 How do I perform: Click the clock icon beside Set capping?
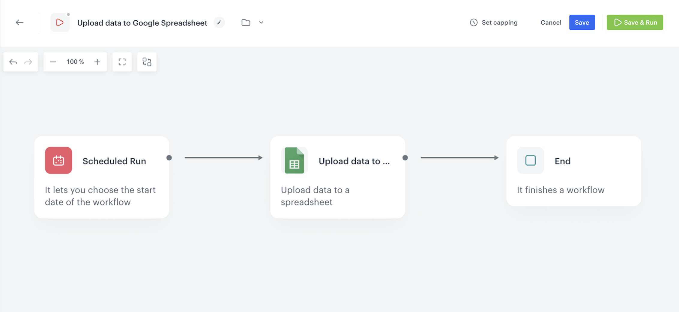click(x=473, y=22)
